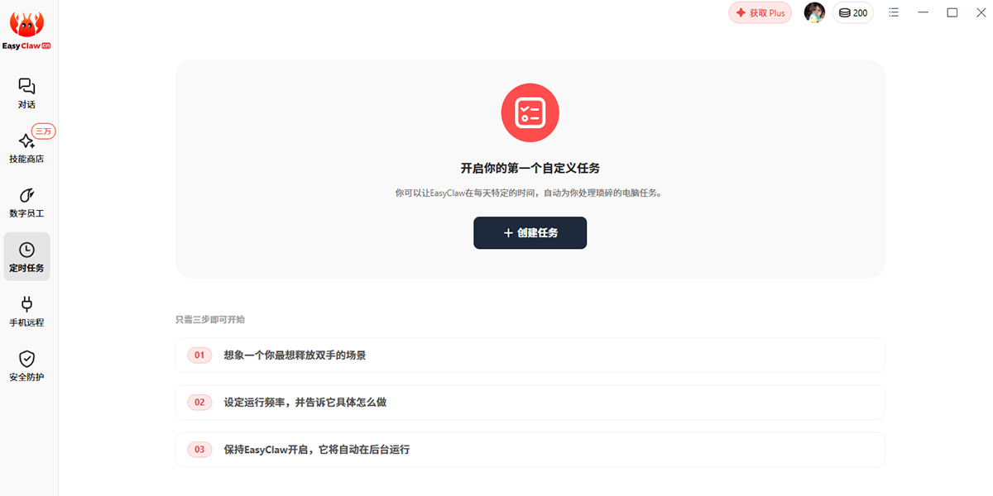
Task: Open 安全防护 security protection
Action: tap(26, 366)
